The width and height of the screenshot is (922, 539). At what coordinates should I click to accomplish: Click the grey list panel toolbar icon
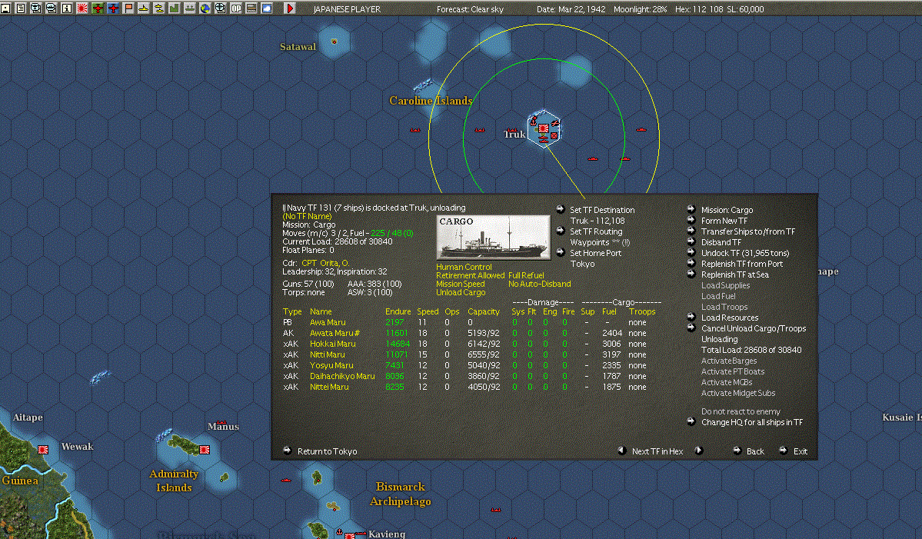click(251, 8)
